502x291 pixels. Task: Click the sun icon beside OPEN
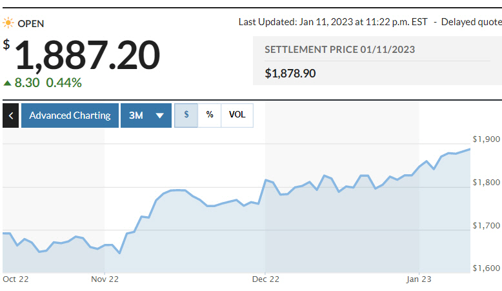(8, 23)
